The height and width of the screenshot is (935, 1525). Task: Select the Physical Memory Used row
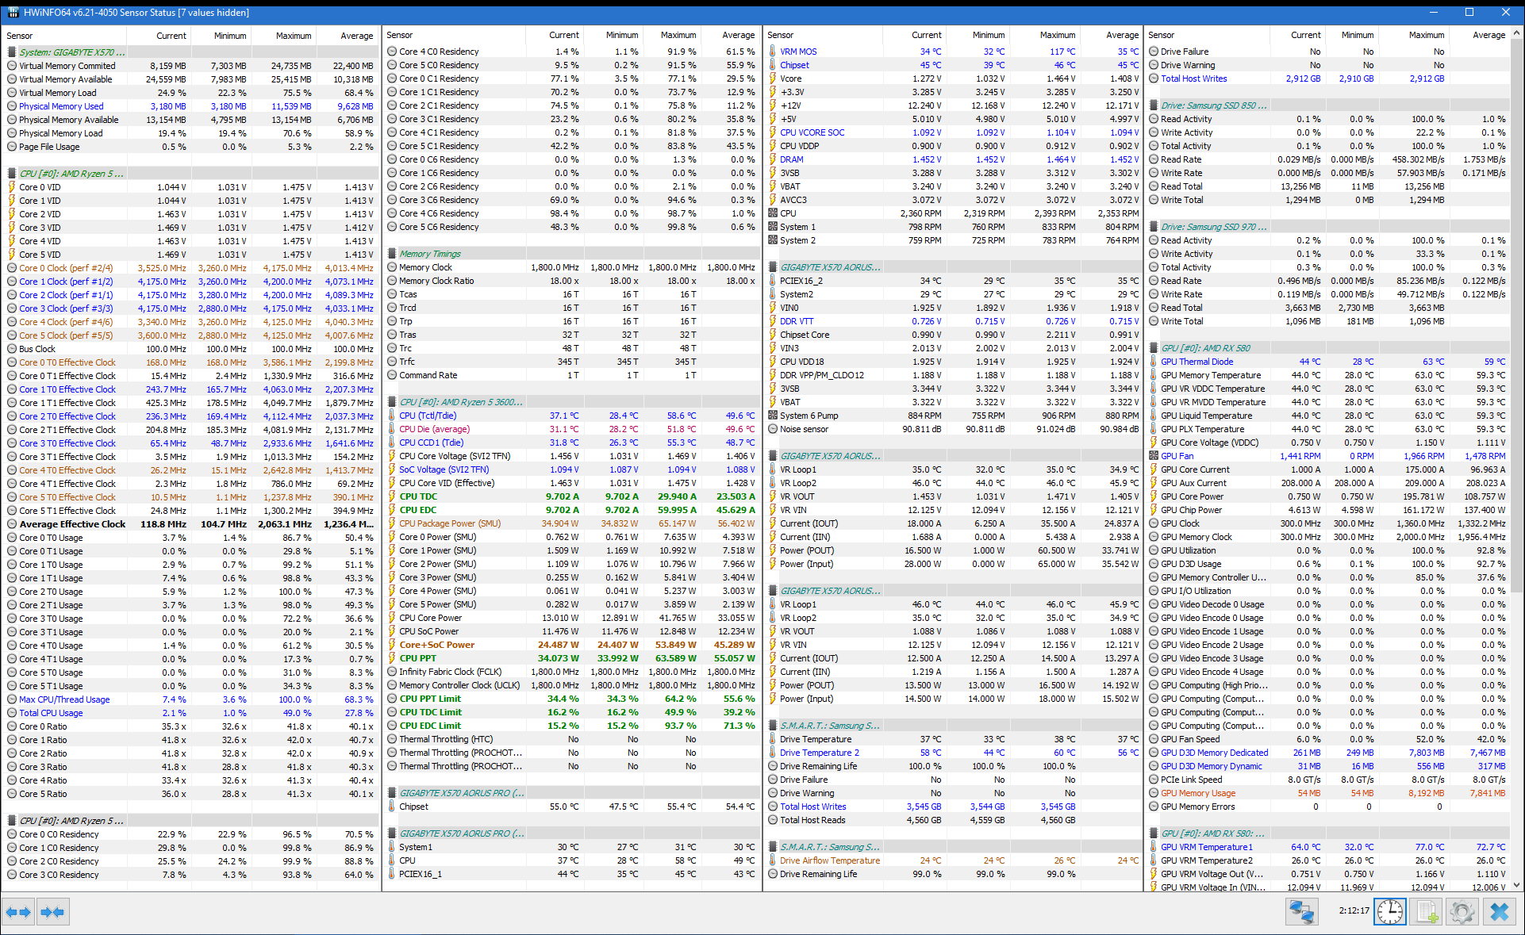[190, 106]
